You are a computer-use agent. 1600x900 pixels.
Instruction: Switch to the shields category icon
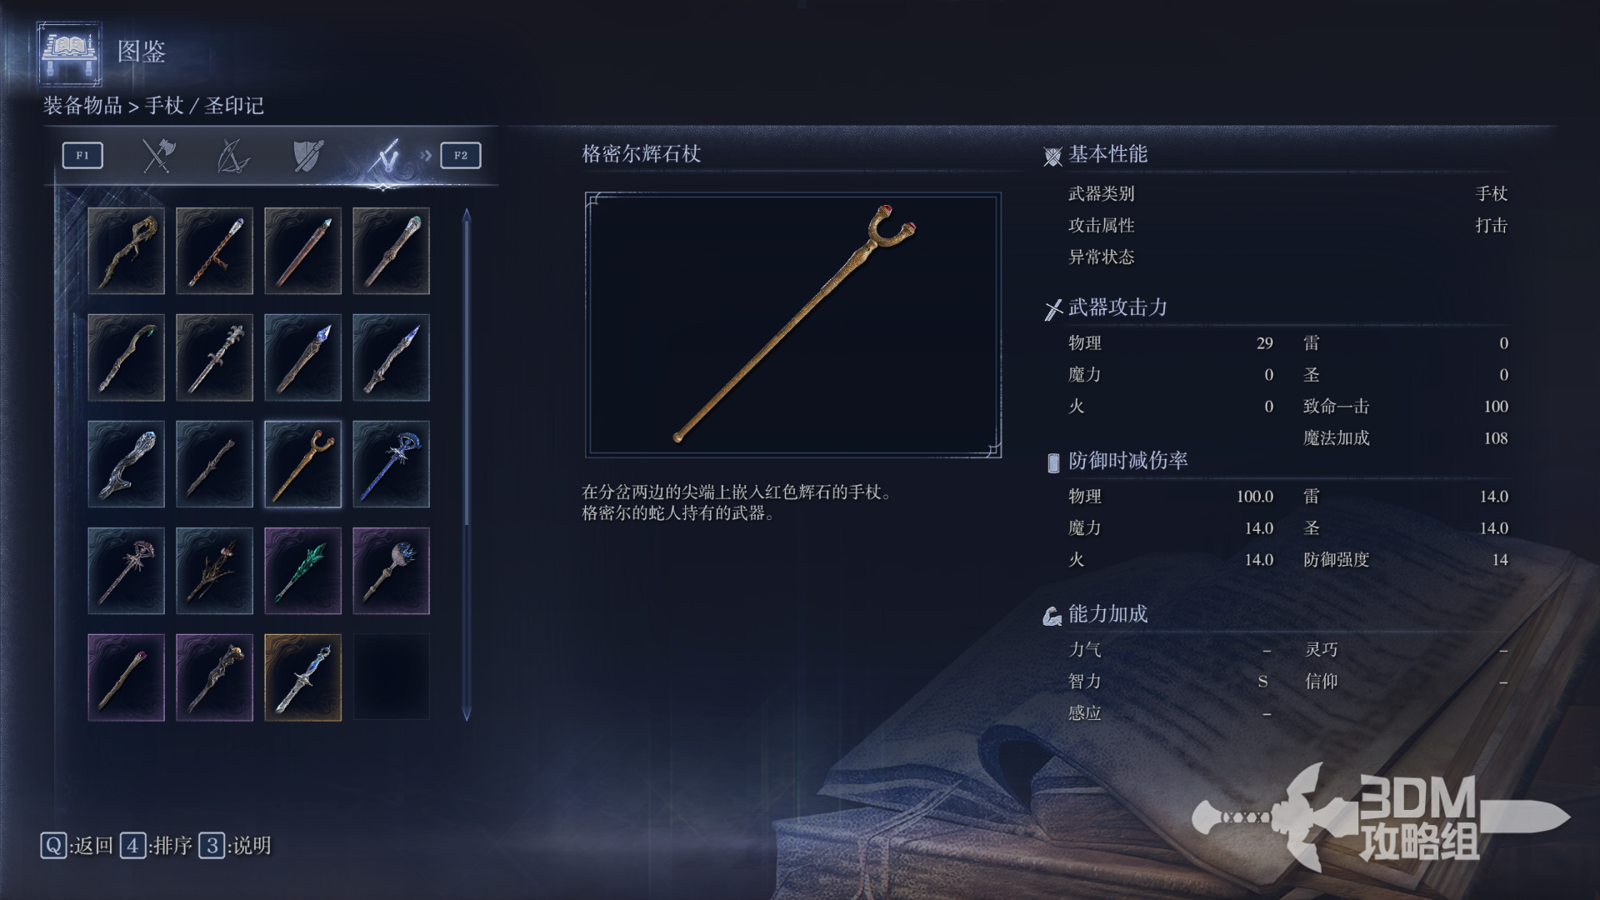coord(307,155)
